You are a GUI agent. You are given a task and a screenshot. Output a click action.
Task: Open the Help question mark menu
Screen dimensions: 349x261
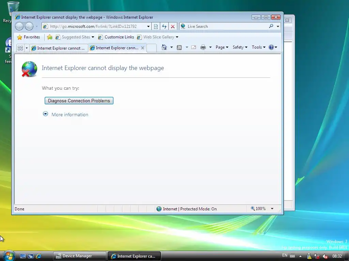pos(273,47)
